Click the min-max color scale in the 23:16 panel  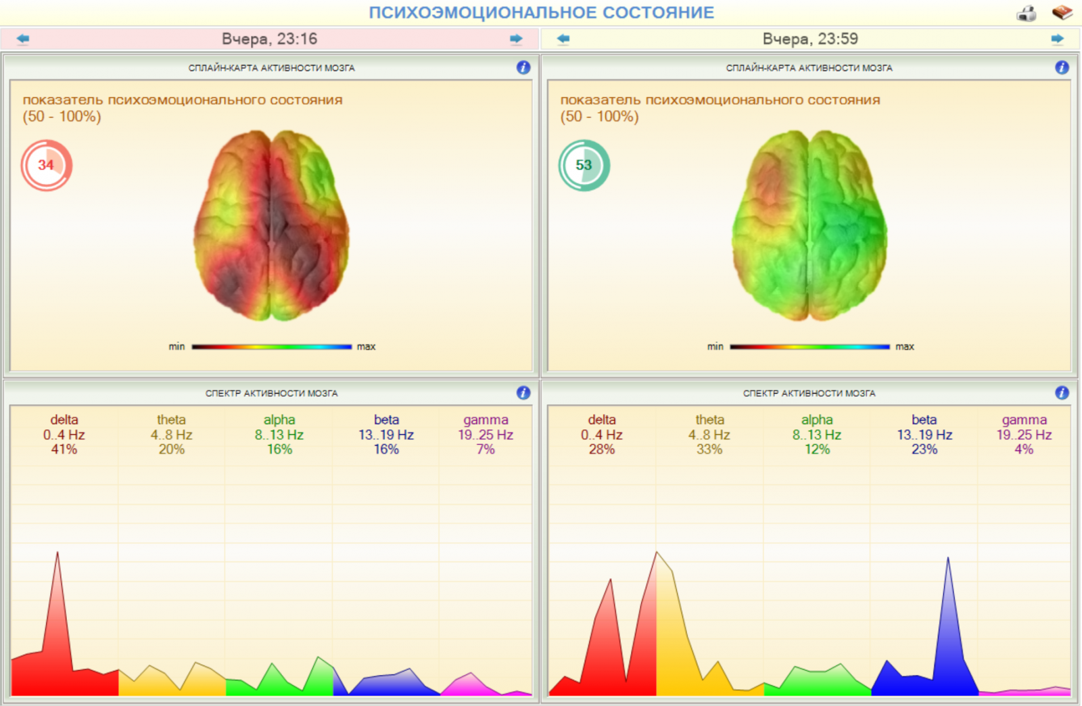[x=271, y=347]
